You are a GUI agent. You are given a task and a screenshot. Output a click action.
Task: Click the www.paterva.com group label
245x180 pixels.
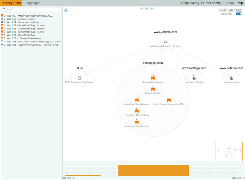pyautogui.click(x=231, y=68)
